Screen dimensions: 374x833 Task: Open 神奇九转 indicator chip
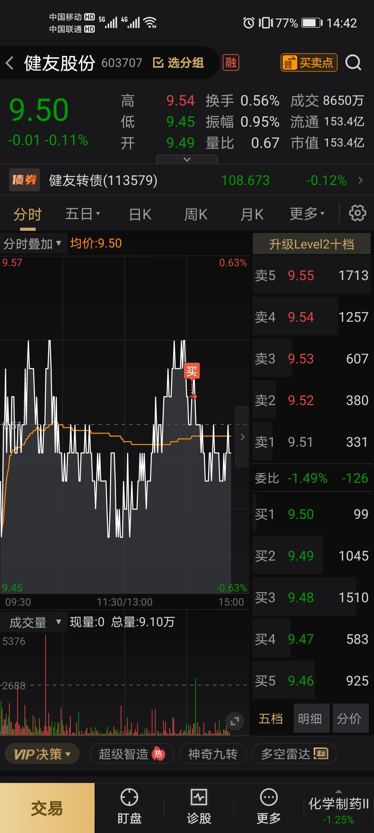click(x=213, y=754)
